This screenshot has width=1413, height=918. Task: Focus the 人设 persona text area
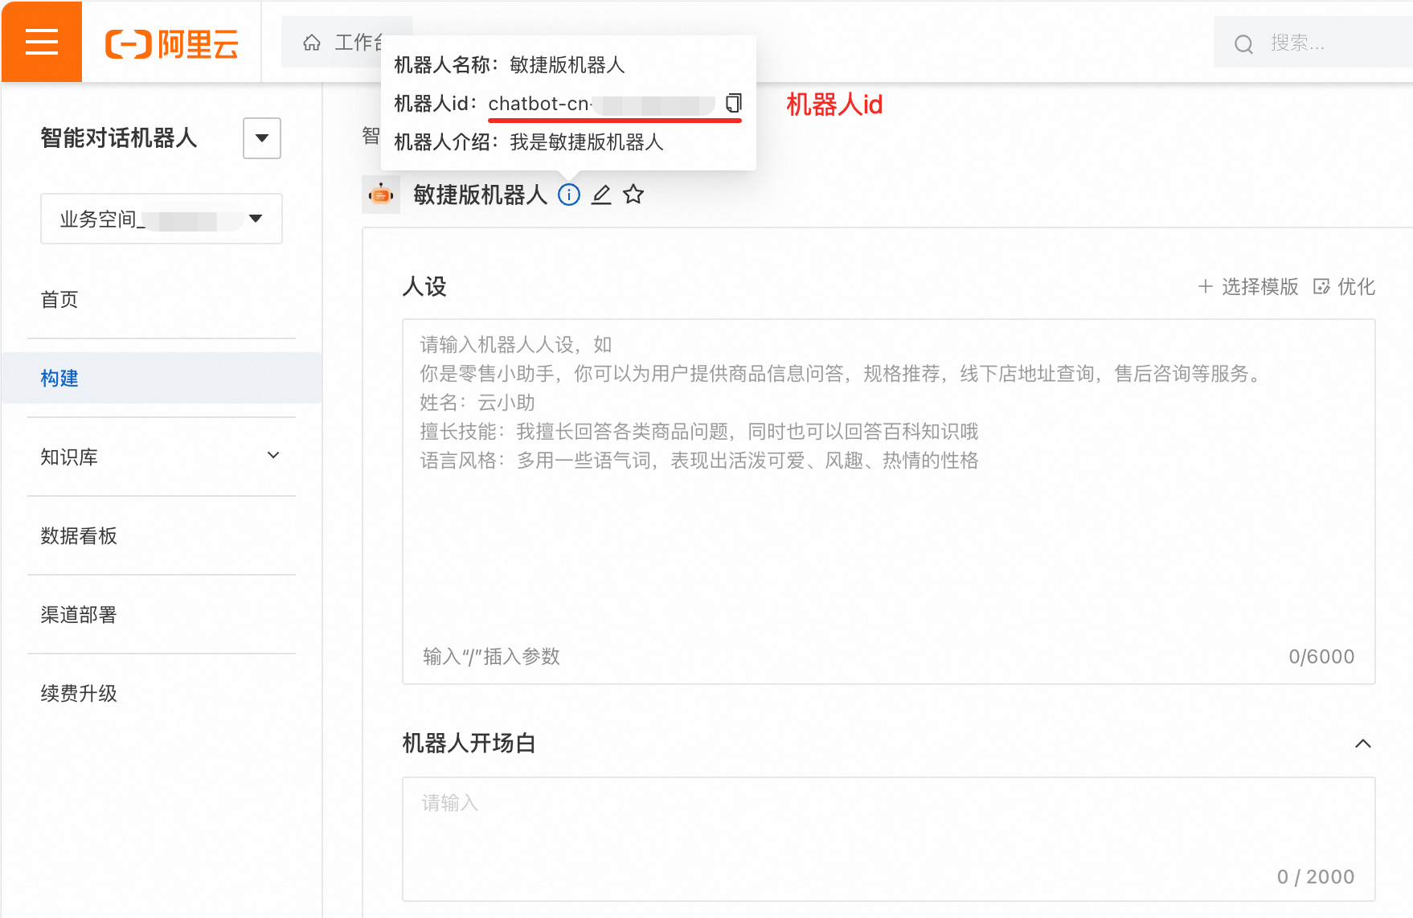point(889,502)
